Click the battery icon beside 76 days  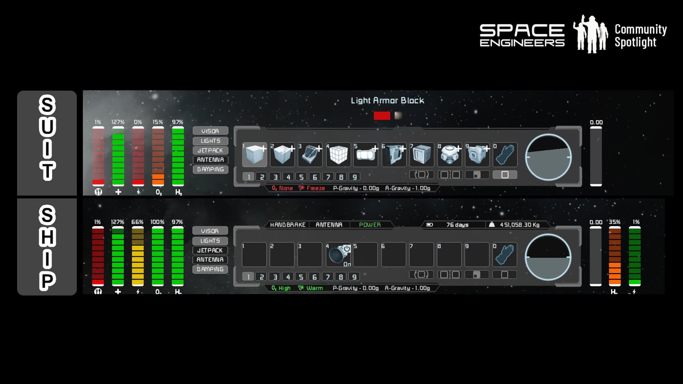pyautogui.click(x=429, y=224)
